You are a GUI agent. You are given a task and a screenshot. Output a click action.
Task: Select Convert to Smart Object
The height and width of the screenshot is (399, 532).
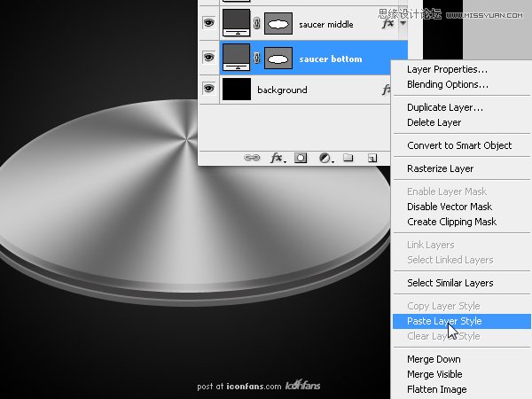(x=459, y=145)
